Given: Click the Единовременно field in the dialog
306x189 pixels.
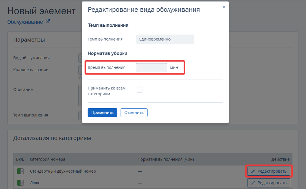Looking at the screenshot, I should coord(165,39).
